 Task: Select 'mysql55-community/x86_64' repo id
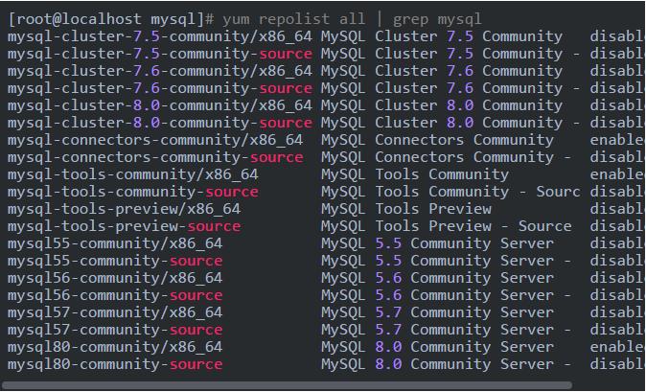click(115, 244)
